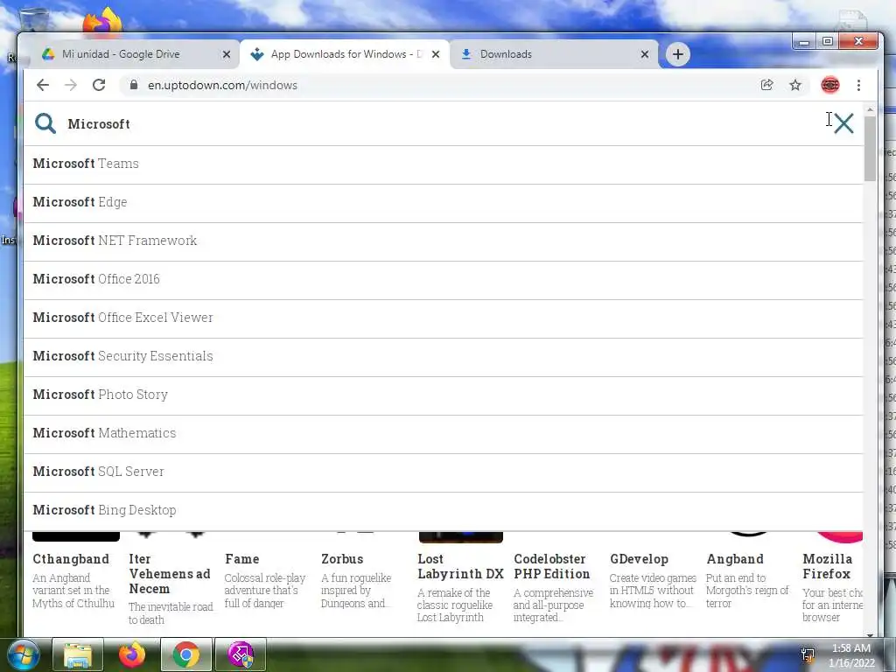Reload the current page

[x=99, y=85]
